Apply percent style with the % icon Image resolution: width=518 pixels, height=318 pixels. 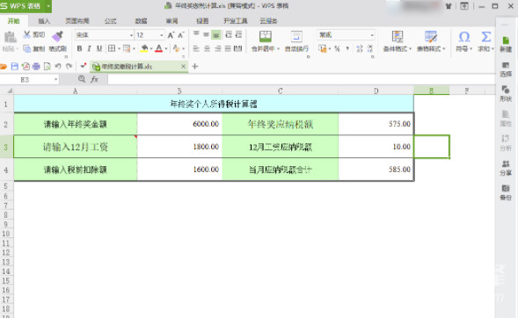pyautogui.click(x=337, y=49)
